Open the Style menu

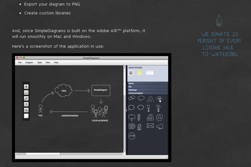pyautogui.click(x=40, y=62)
